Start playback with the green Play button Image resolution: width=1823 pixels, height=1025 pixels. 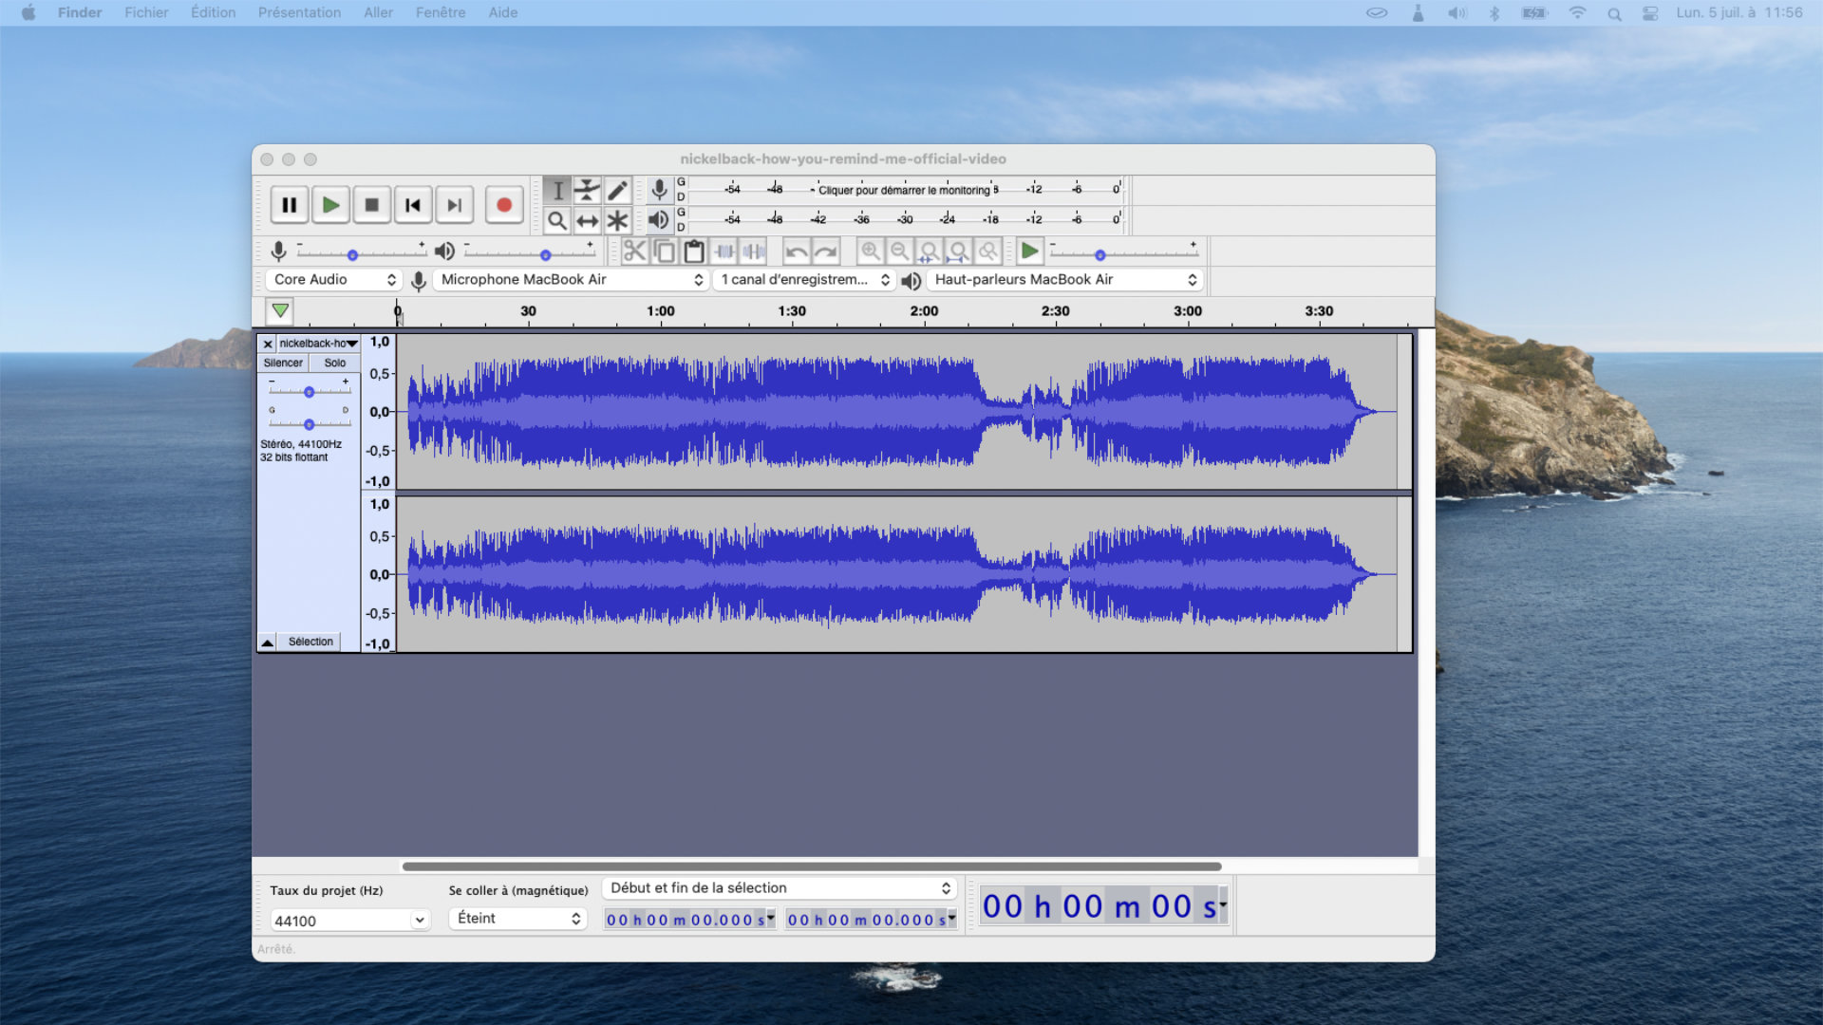330,205
